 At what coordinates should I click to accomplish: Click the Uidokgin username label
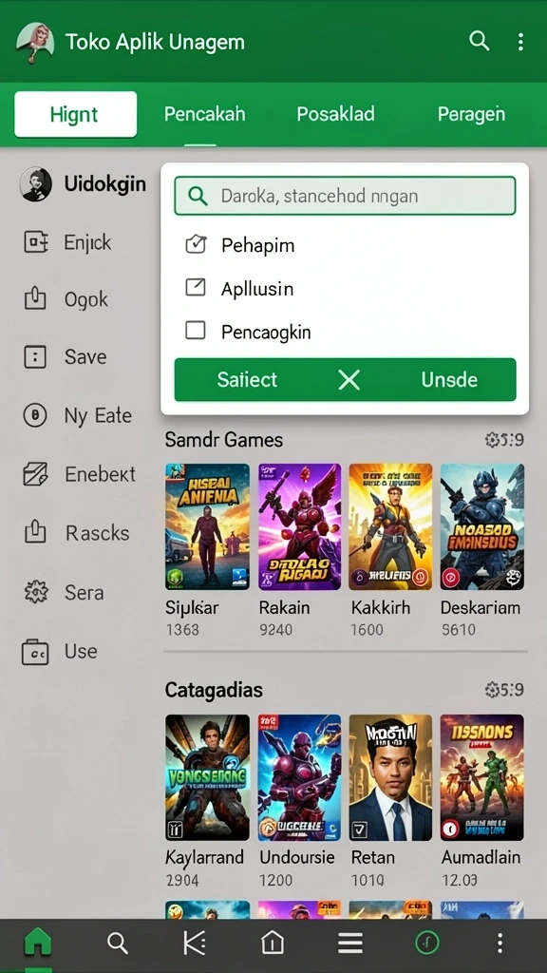[x=105, y=183]
